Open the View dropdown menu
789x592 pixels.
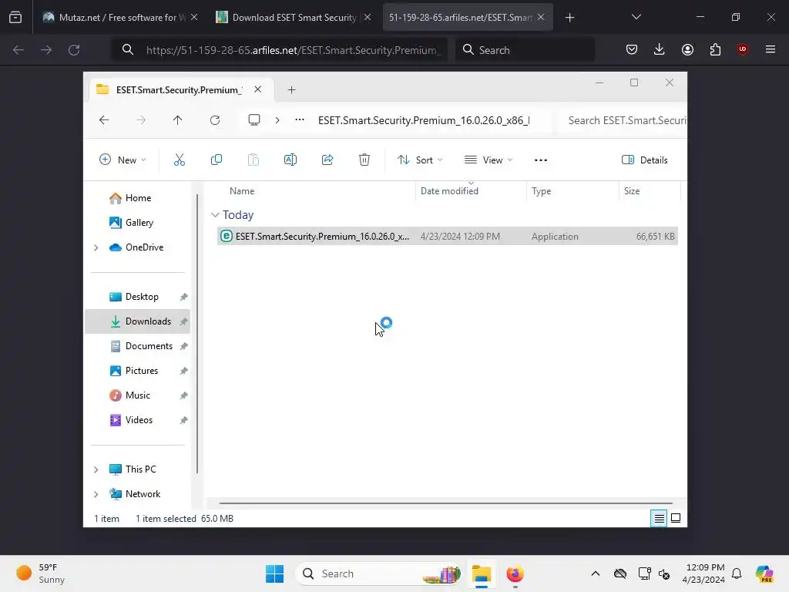pos(488,160)
